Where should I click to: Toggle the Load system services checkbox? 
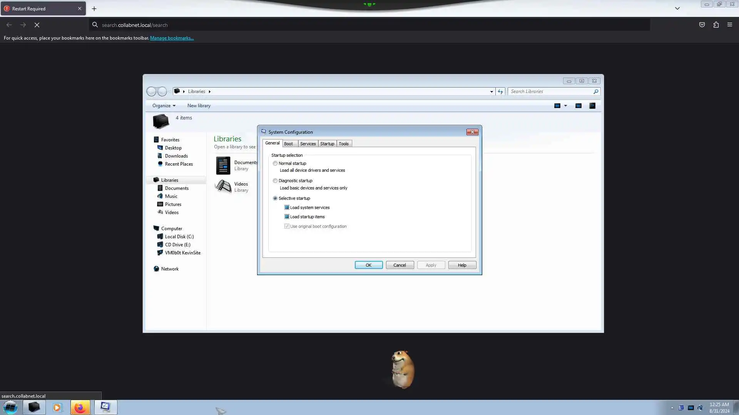(287, 207)
